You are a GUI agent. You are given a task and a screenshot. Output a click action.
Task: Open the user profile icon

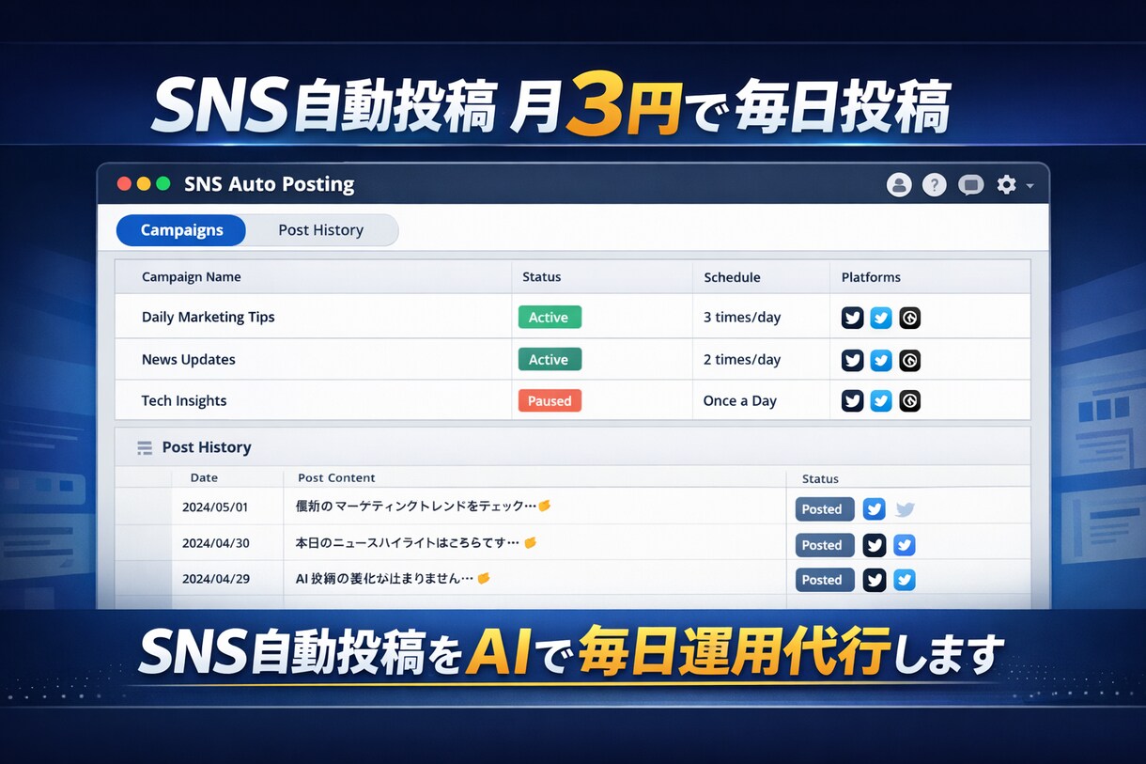899,185
